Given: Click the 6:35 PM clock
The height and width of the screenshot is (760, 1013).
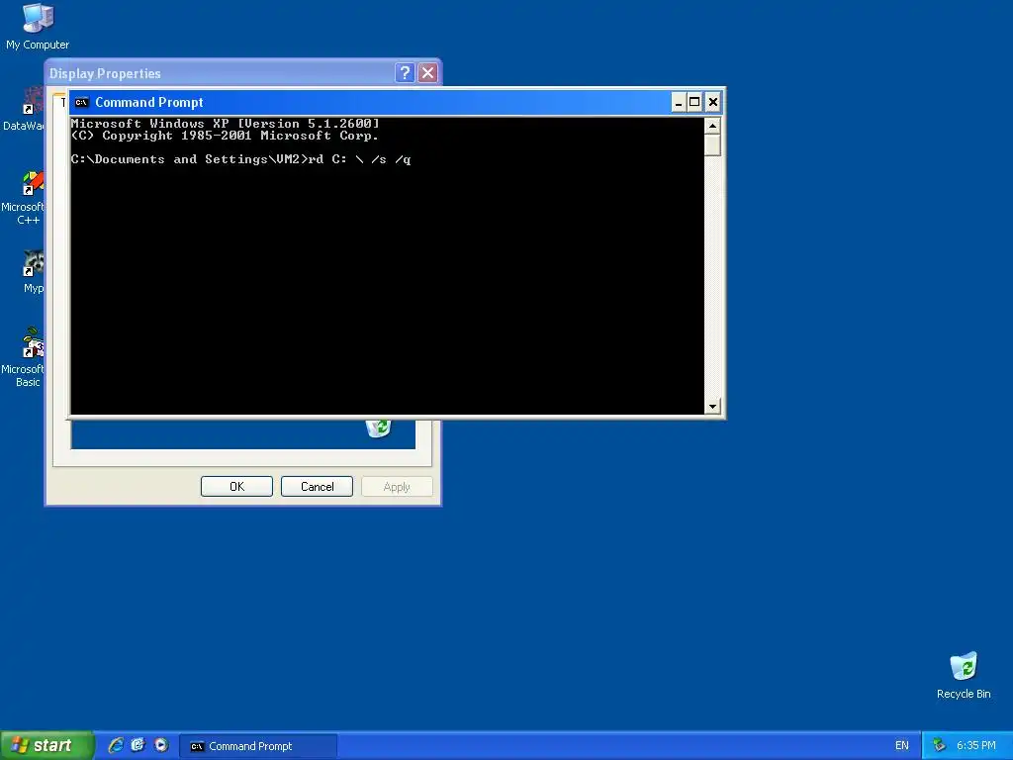Looking at the screenshot, I should 975,745.
